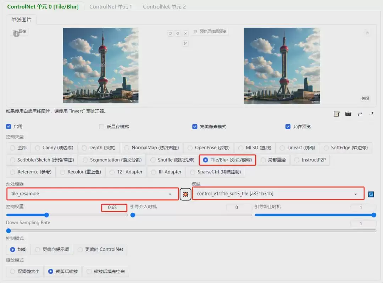Click the 引导介入时机 starting step slider handle

pos(133,215)
